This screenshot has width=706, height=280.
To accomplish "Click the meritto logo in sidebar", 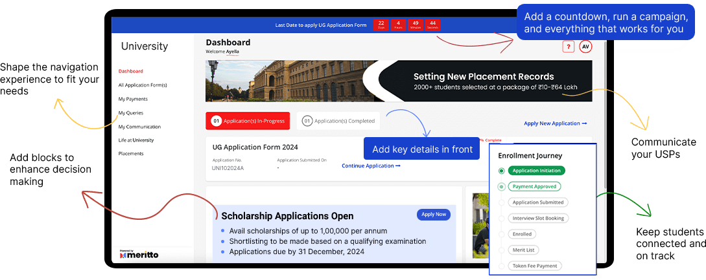I will [x=139, y=254].
